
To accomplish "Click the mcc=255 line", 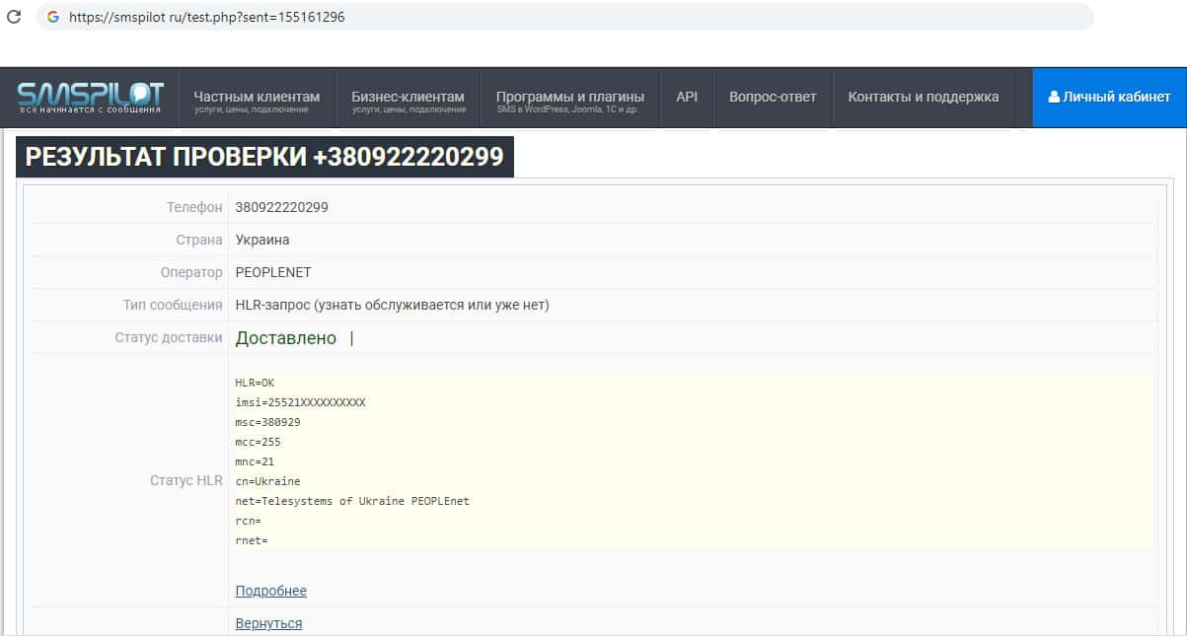I will pyautogui.click(x=258, y=442).
